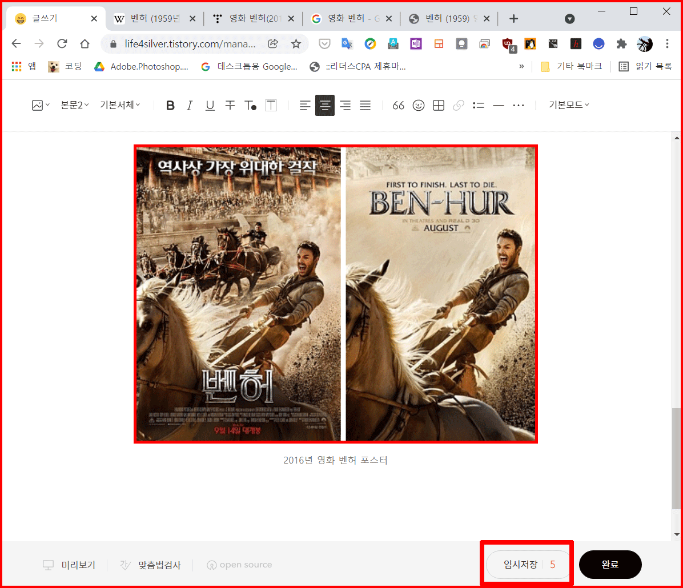Toggle bold formatting
The width and height of the screenshot is (683, 588).
pos(170,106)
